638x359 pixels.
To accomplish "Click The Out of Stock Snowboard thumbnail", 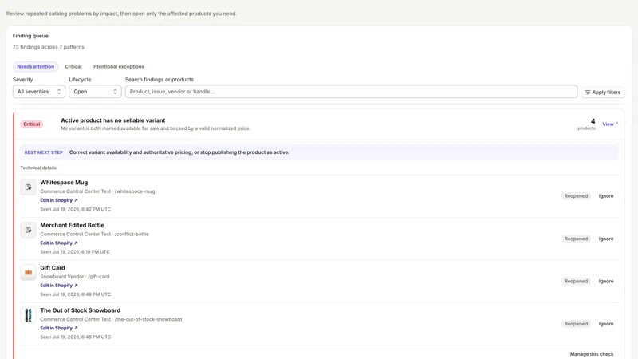I will (28, 315).
